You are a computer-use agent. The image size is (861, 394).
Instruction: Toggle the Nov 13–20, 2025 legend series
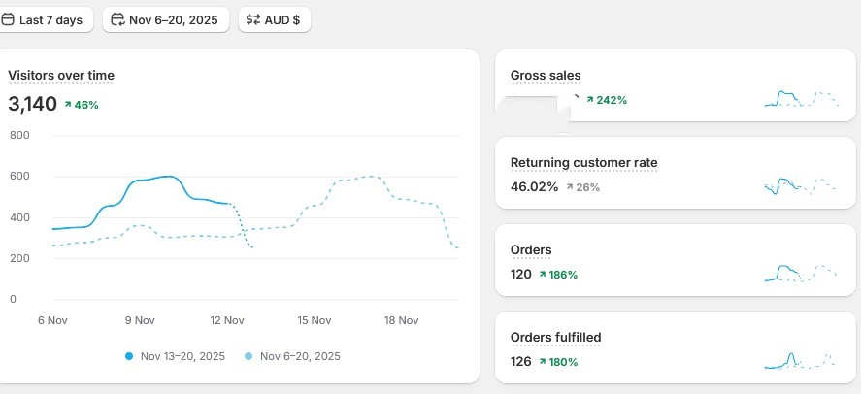click(x=175, y=356)
